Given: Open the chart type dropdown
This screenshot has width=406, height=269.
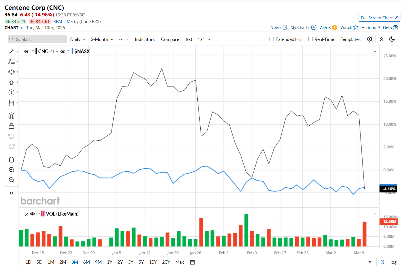Looking at the screenshot, I should coord(124,39).
